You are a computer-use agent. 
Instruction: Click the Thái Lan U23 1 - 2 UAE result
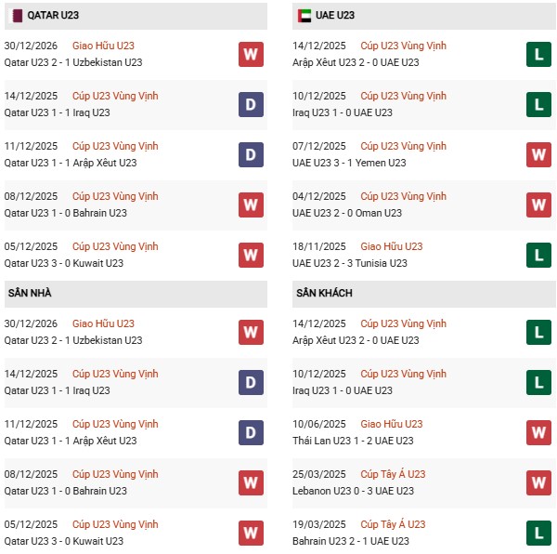[353, 441]
